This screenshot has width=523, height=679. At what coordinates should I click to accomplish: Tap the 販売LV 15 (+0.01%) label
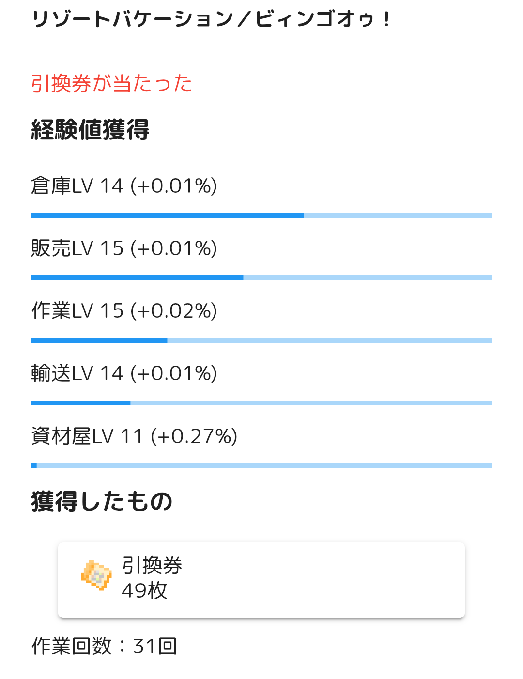tap(124, 248)
